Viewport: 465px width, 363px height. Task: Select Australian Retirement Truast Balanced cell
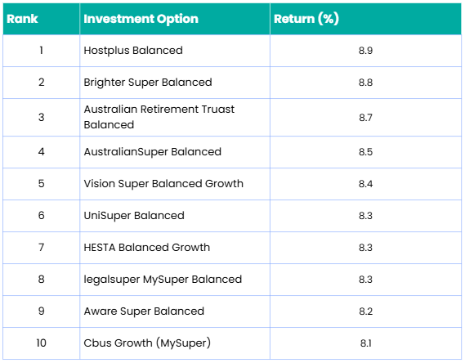[x=175, y=118]
